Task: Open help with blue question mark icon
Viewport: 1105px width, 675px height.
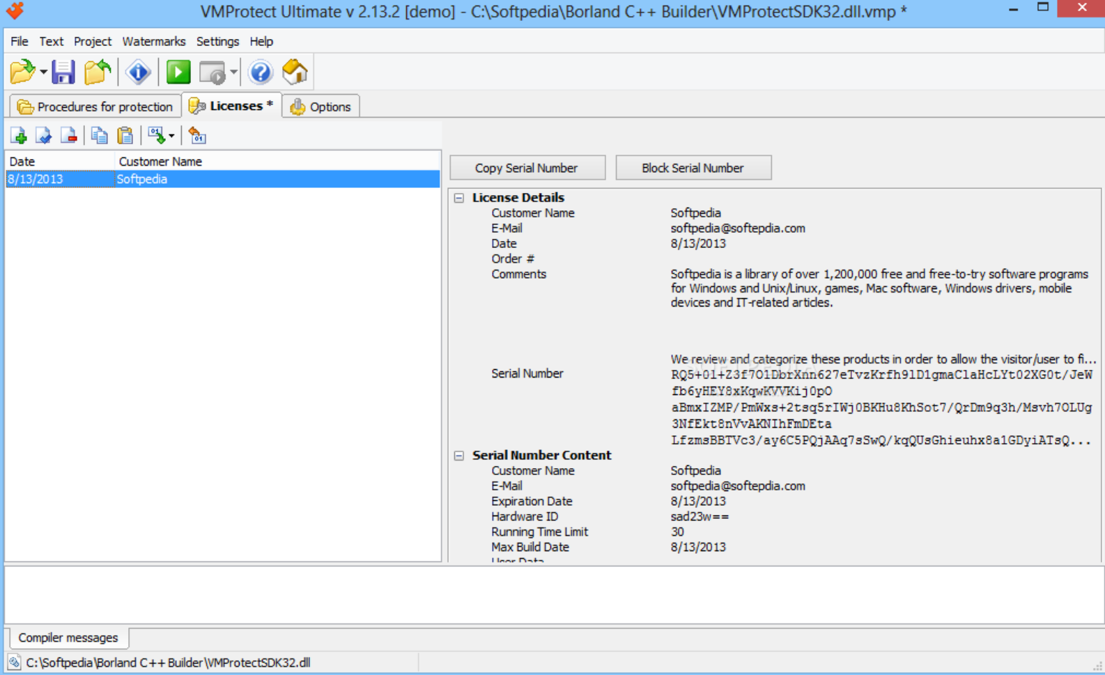Action: coord(261,72)
